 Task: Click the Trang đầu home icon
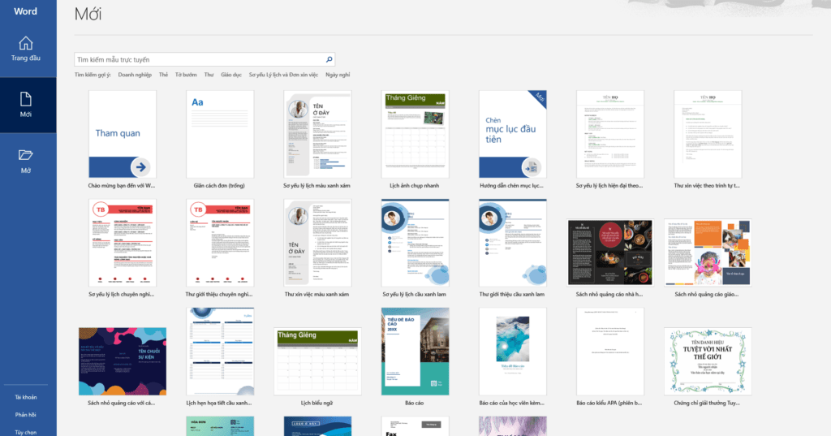tap(26, 43)
